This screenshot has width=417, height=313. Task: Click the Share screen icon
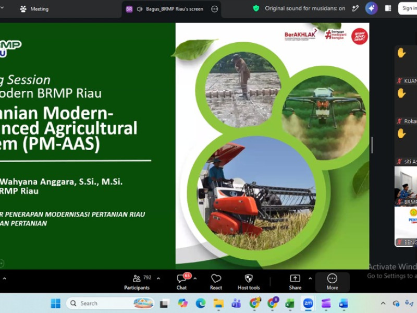tap(295, 282)
